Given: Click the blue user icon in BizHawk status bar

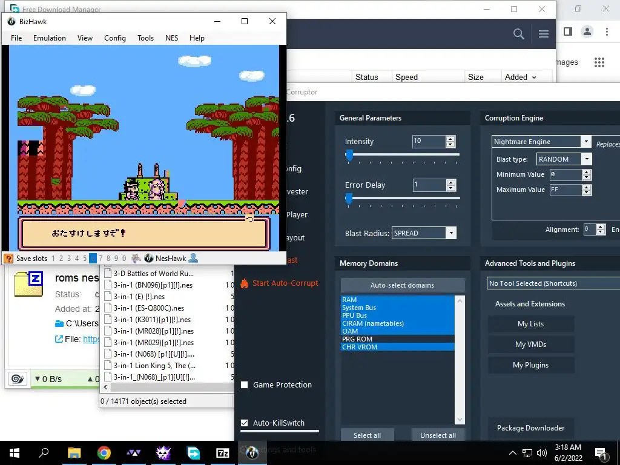Looking at the screenshot, I should click(193, 258).
